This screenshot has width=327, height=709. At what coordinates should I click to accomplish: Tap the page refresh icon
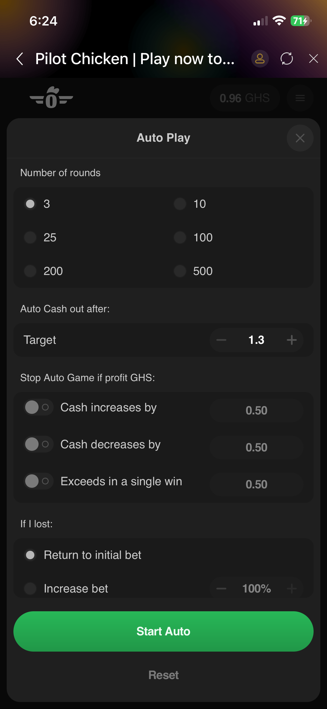287,59
